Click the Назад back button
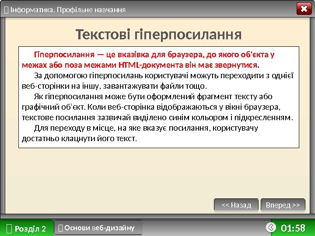The width and height of the screenshot is (315, 236). (236, 205)
